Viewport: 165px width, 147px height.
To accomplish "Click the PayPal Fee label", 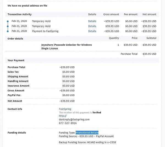I will (x=14, y=95).
